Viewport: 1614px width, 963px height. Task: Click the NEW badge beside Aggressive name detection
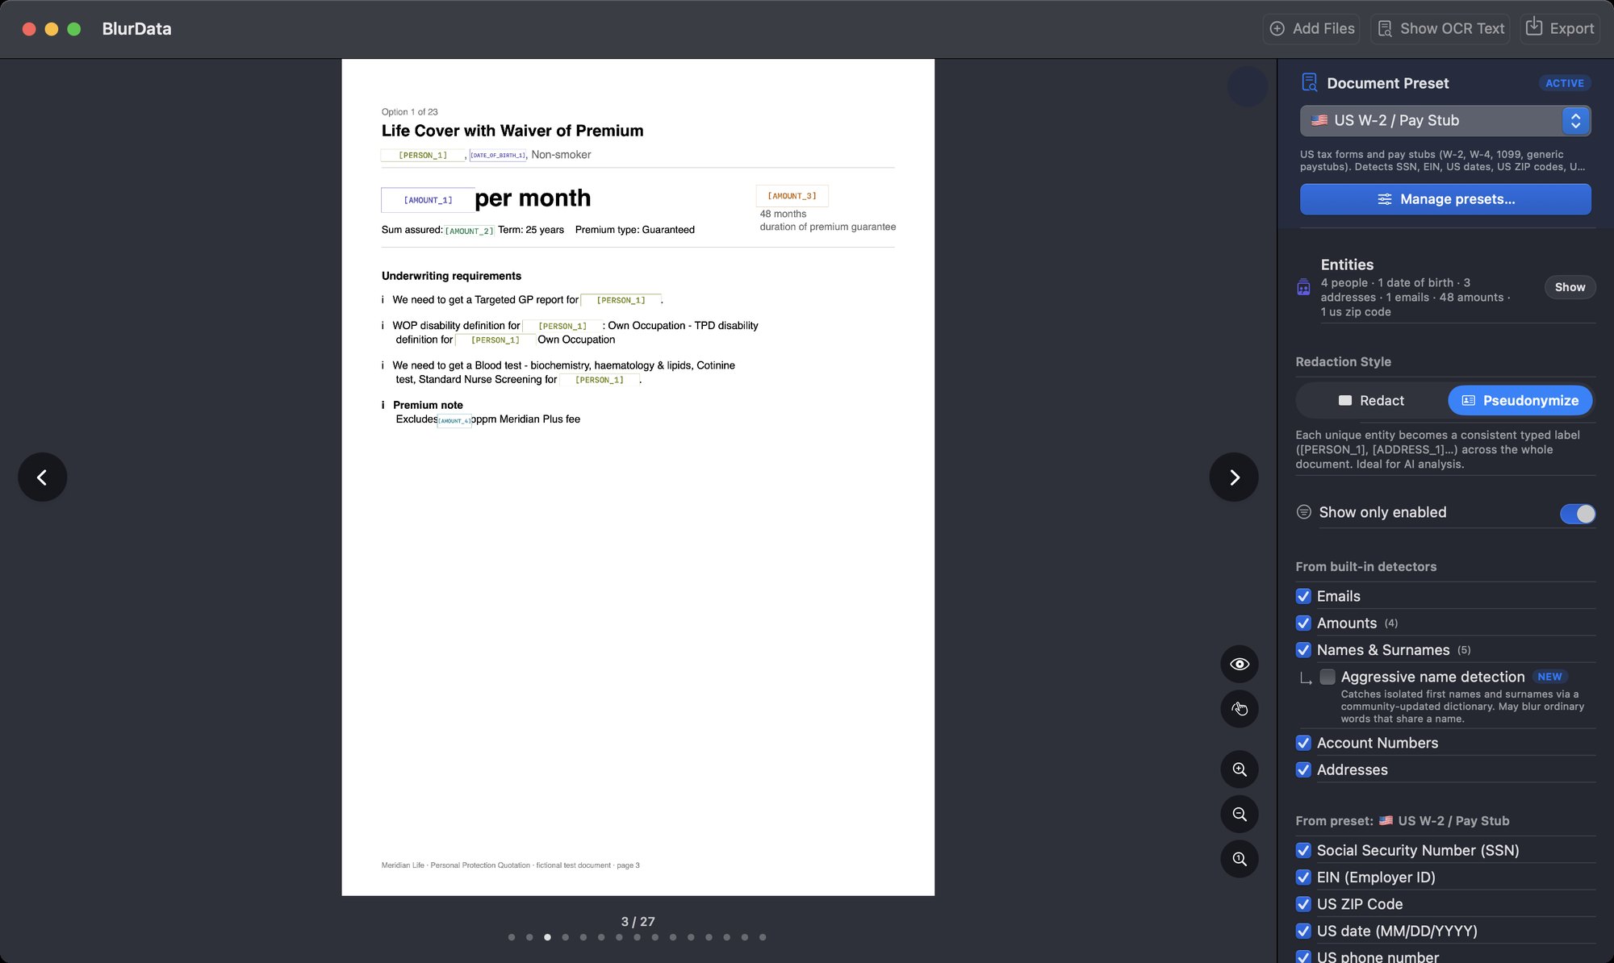(1549, 677)
